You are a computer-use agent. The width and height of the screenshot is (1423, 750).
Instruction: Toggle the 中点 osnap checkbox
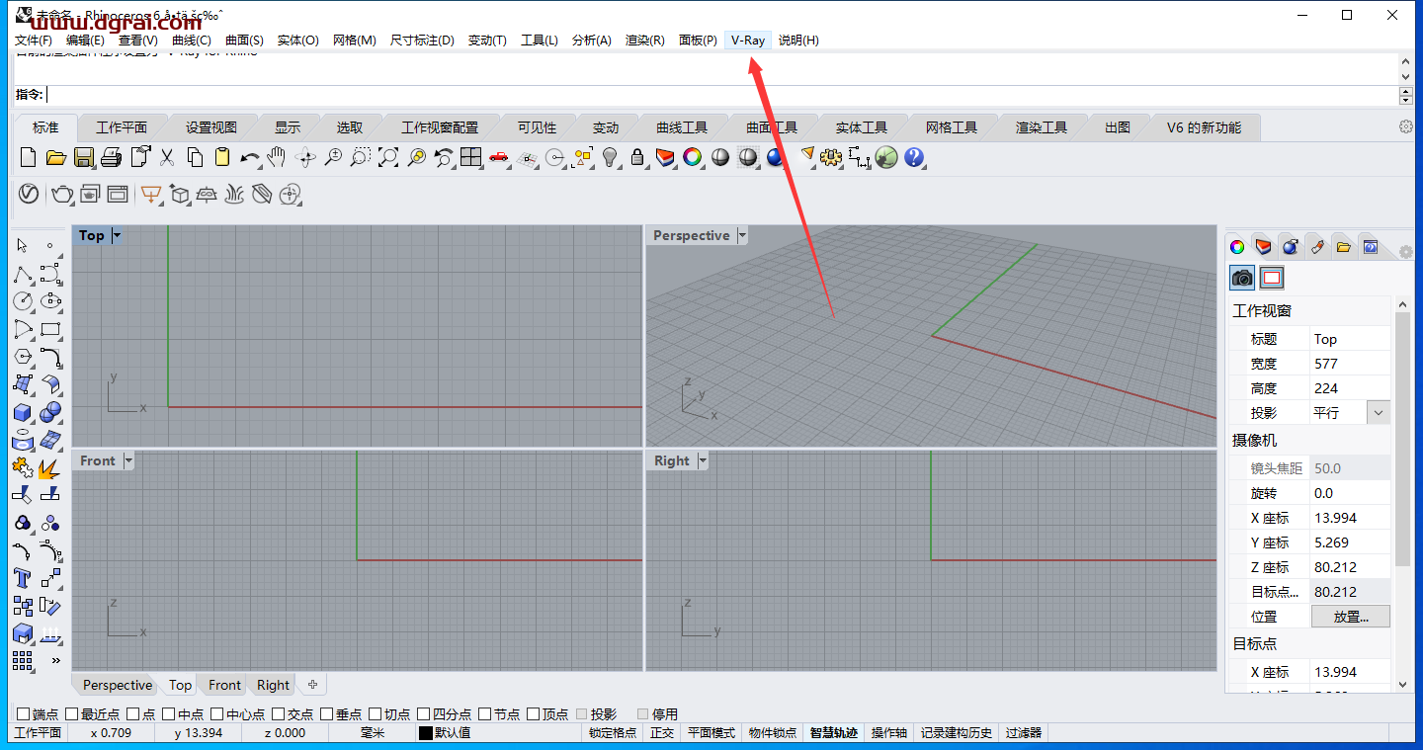[x=169, y=713]
